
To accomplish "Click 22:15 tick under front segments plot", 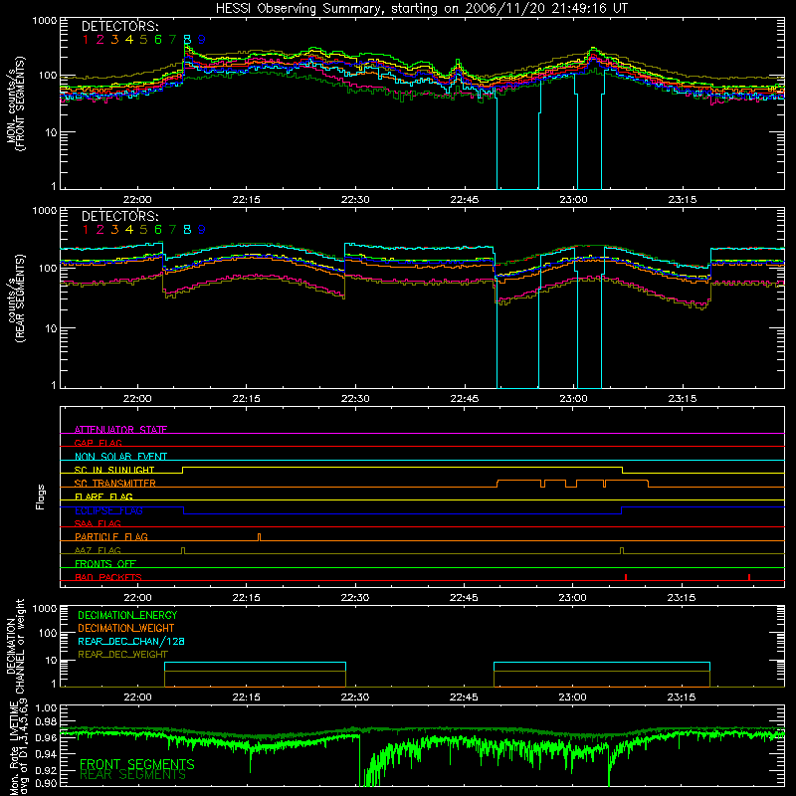I will (x=246, y=200).
